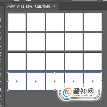Click the 酷知网 orange-blue logo icon
Screen dimensions: 107x107
point(67,92)
